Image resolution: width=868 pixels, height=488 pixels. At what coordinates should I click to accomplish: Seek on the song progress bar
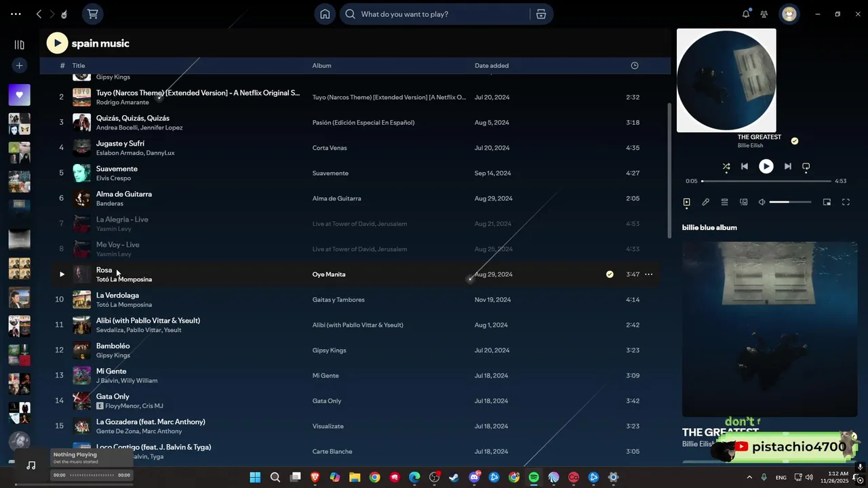point(766,181)
